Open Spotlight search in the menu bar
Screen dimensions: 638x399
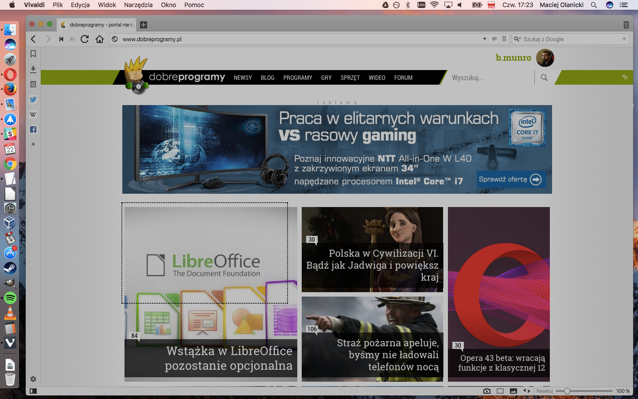coord(594,5)
